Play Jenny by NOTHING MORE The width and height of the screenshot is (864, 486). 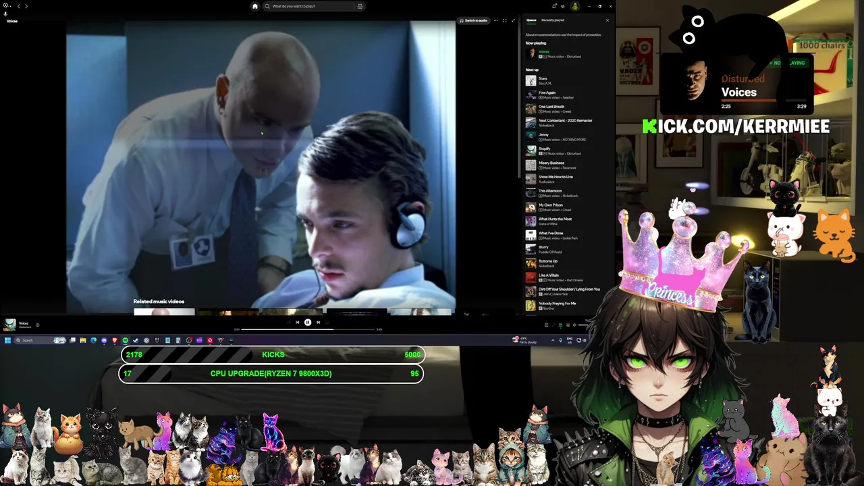[x=568, y=137]
